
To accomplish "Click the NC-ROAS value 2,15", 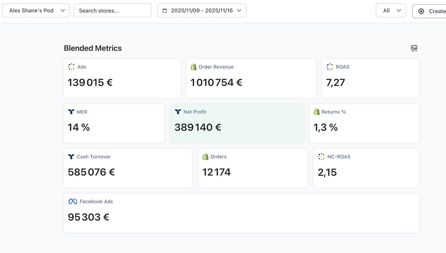I will tap(327, 172).
